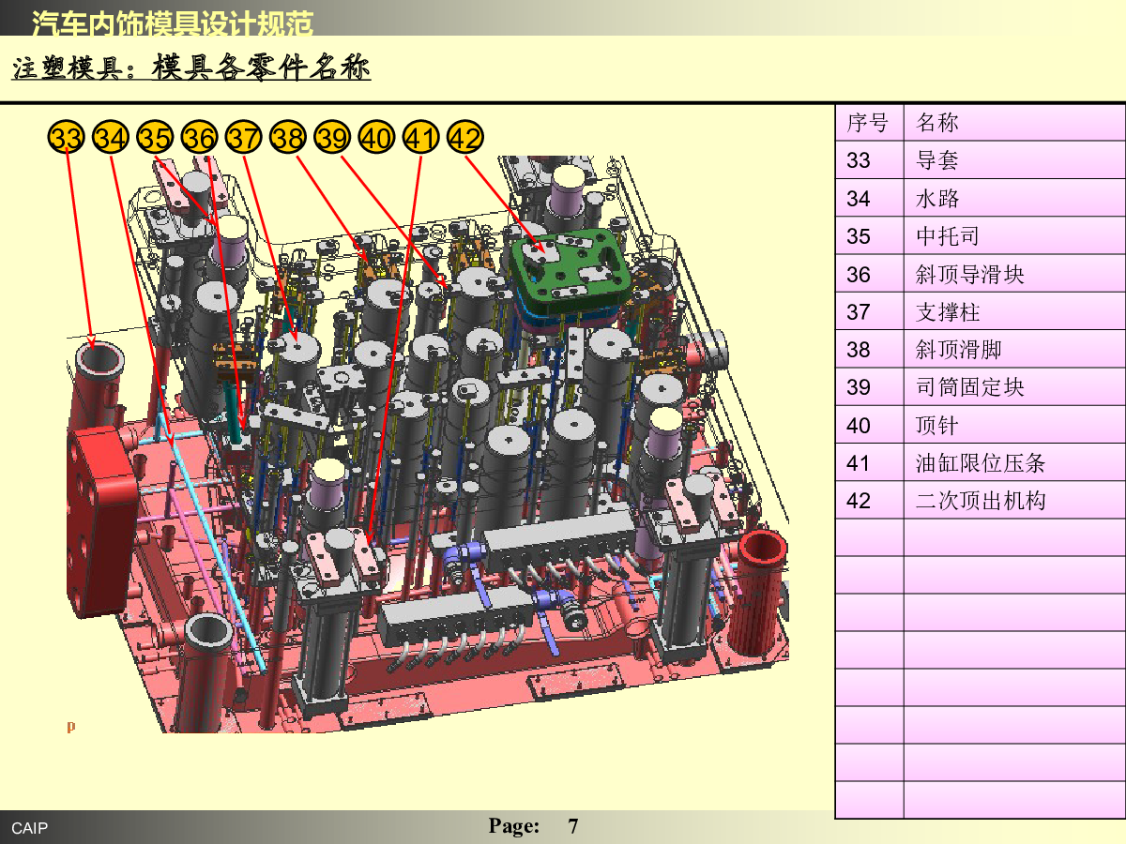Image resolution: width=1126 pixels, height=844 pixels.
Task: Select the 导套 name cell
Action: click(x=1014, y=160)
